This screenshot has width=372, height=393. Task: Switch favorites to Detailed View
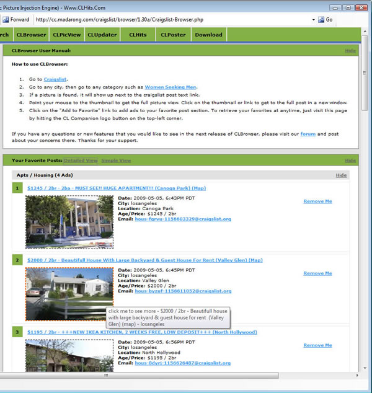81,161
